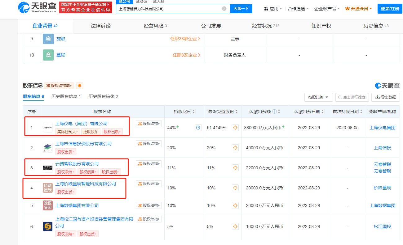Open the 合作通道 dropdown menu
The height and width of the screenshot is (245, 403).
298,9
